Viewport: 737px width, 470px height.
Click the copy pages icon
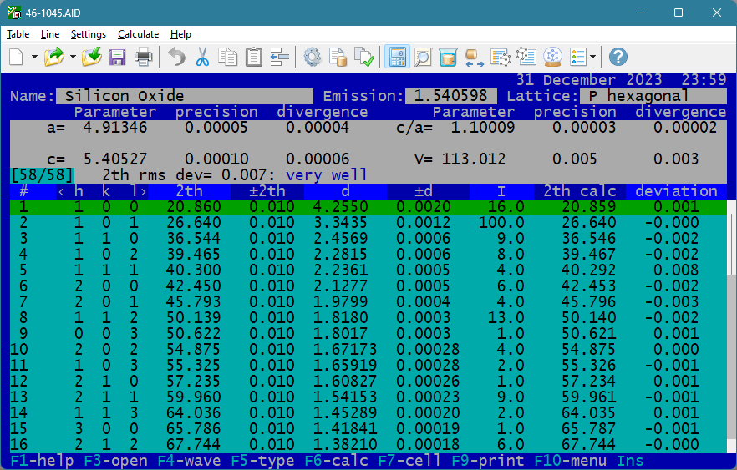click(x=228, y=58)
